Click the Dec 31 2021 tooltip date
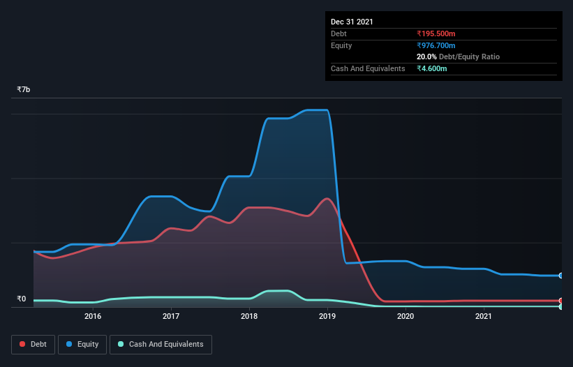 352,22
